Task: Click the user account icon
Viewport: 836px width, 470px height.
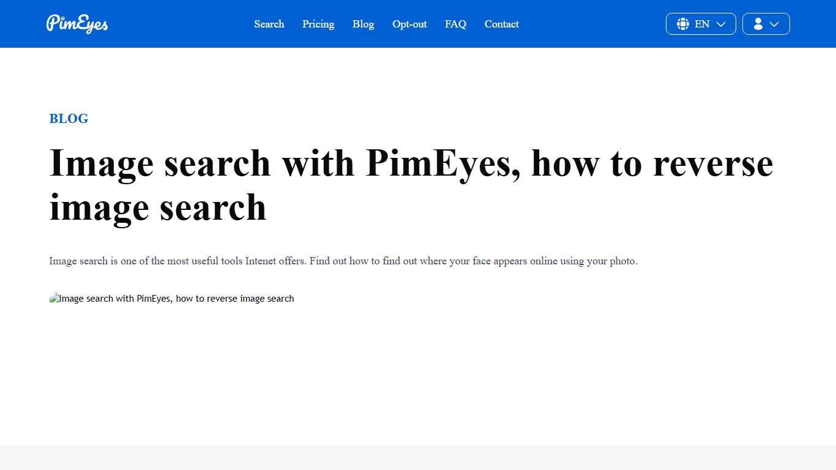Action: point(758,24)
